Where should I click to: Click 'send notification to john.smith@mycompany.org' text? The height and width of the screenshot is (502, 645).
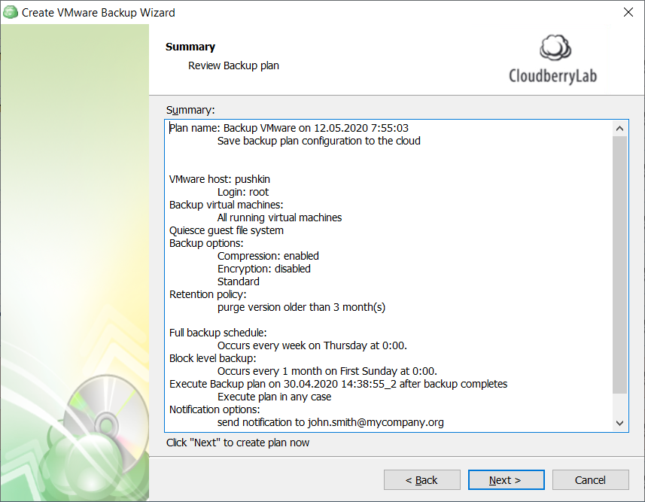(x=330, y=421)
